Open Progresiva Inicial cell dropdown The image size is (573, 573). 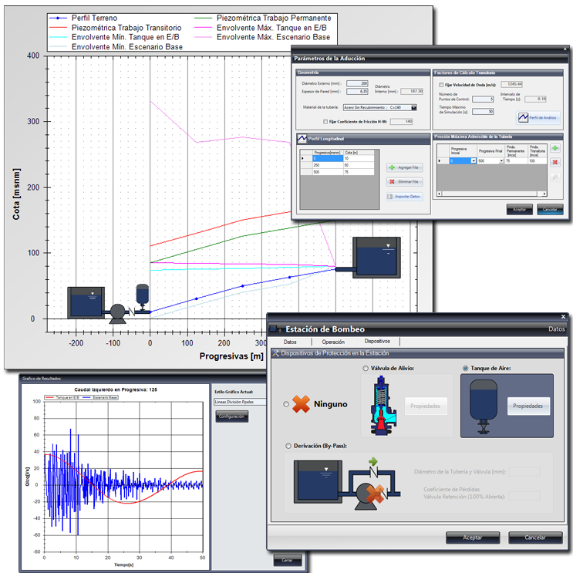pos(474,160)
